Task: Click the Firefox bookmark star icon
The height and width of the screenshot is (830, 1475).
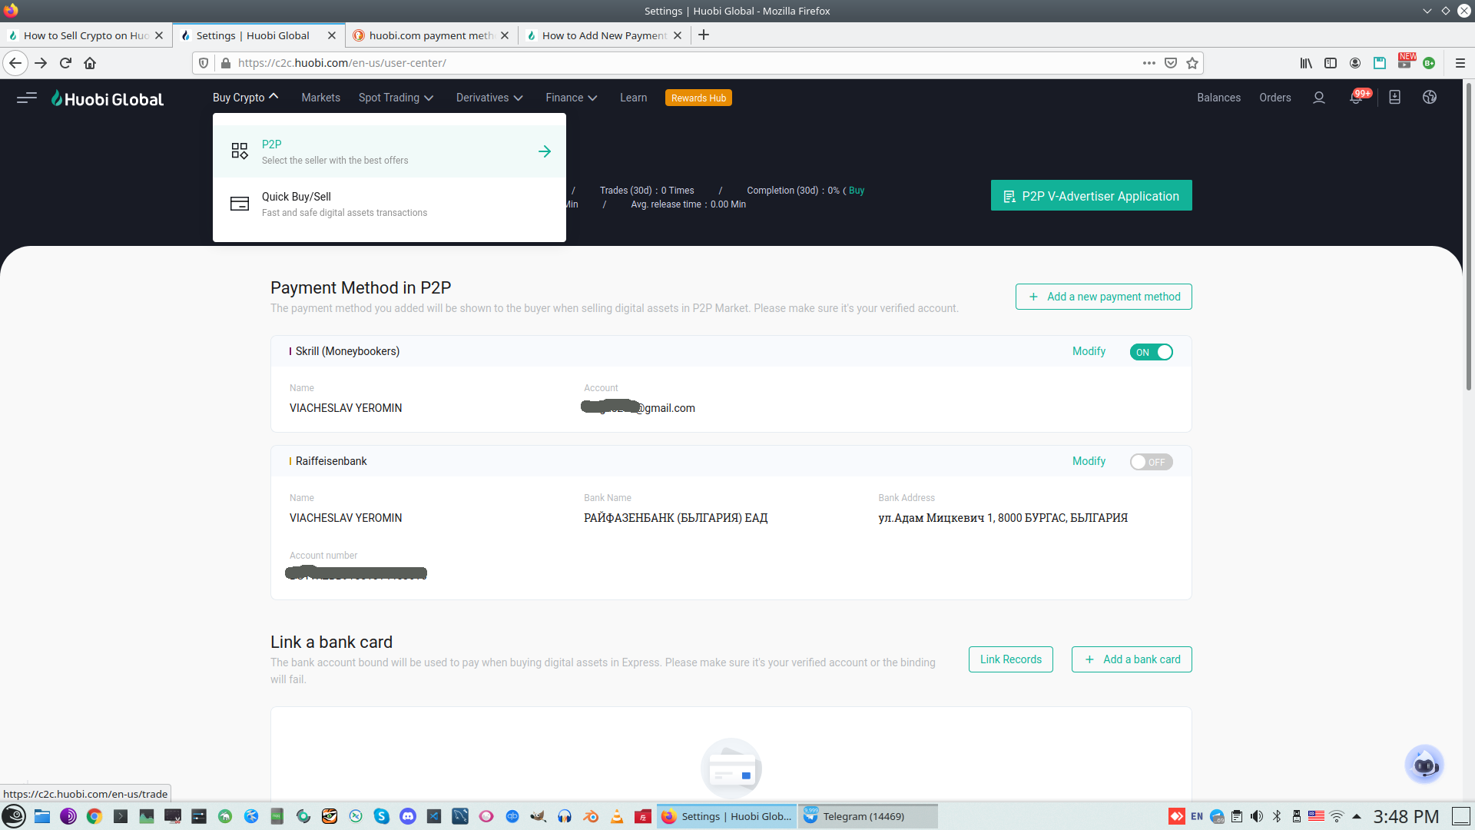Action: tap(1192, 63)
